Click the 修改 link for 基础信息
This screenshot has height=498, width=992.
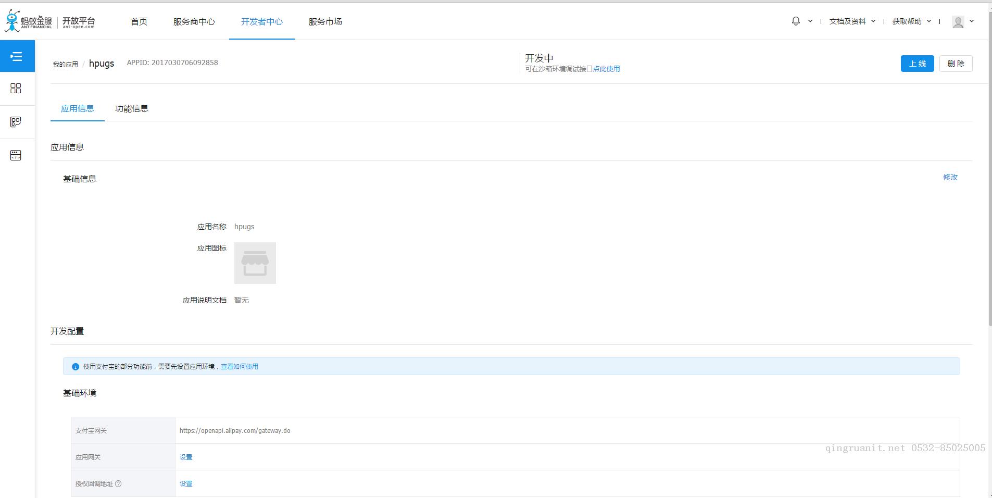point(950,177)
